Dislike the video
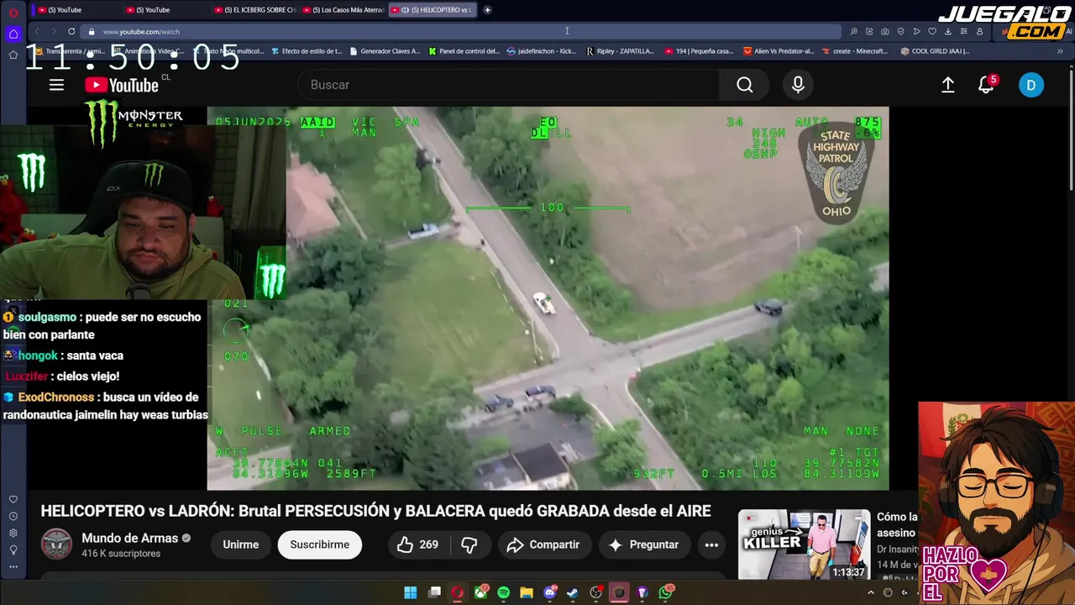This screenshot has width=1075, height=605. tap(469, 544)
